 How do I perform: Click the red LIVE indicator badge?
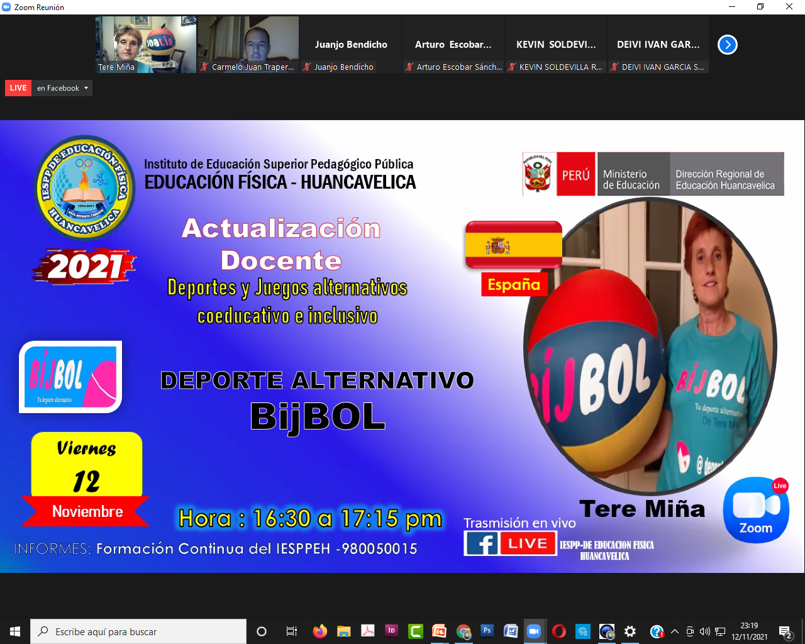coord(18,88)
